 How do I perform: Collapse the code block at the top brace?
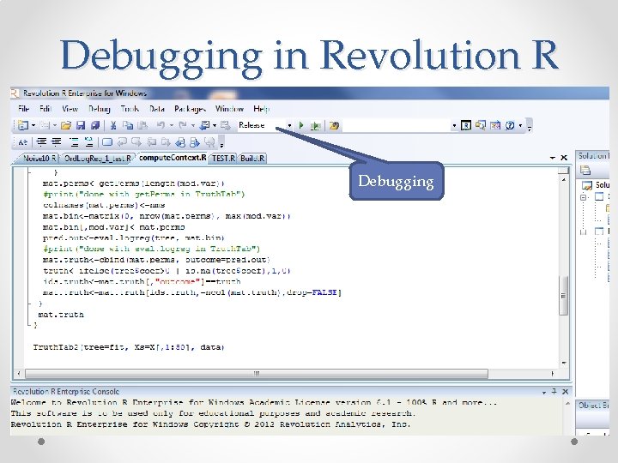30,172
